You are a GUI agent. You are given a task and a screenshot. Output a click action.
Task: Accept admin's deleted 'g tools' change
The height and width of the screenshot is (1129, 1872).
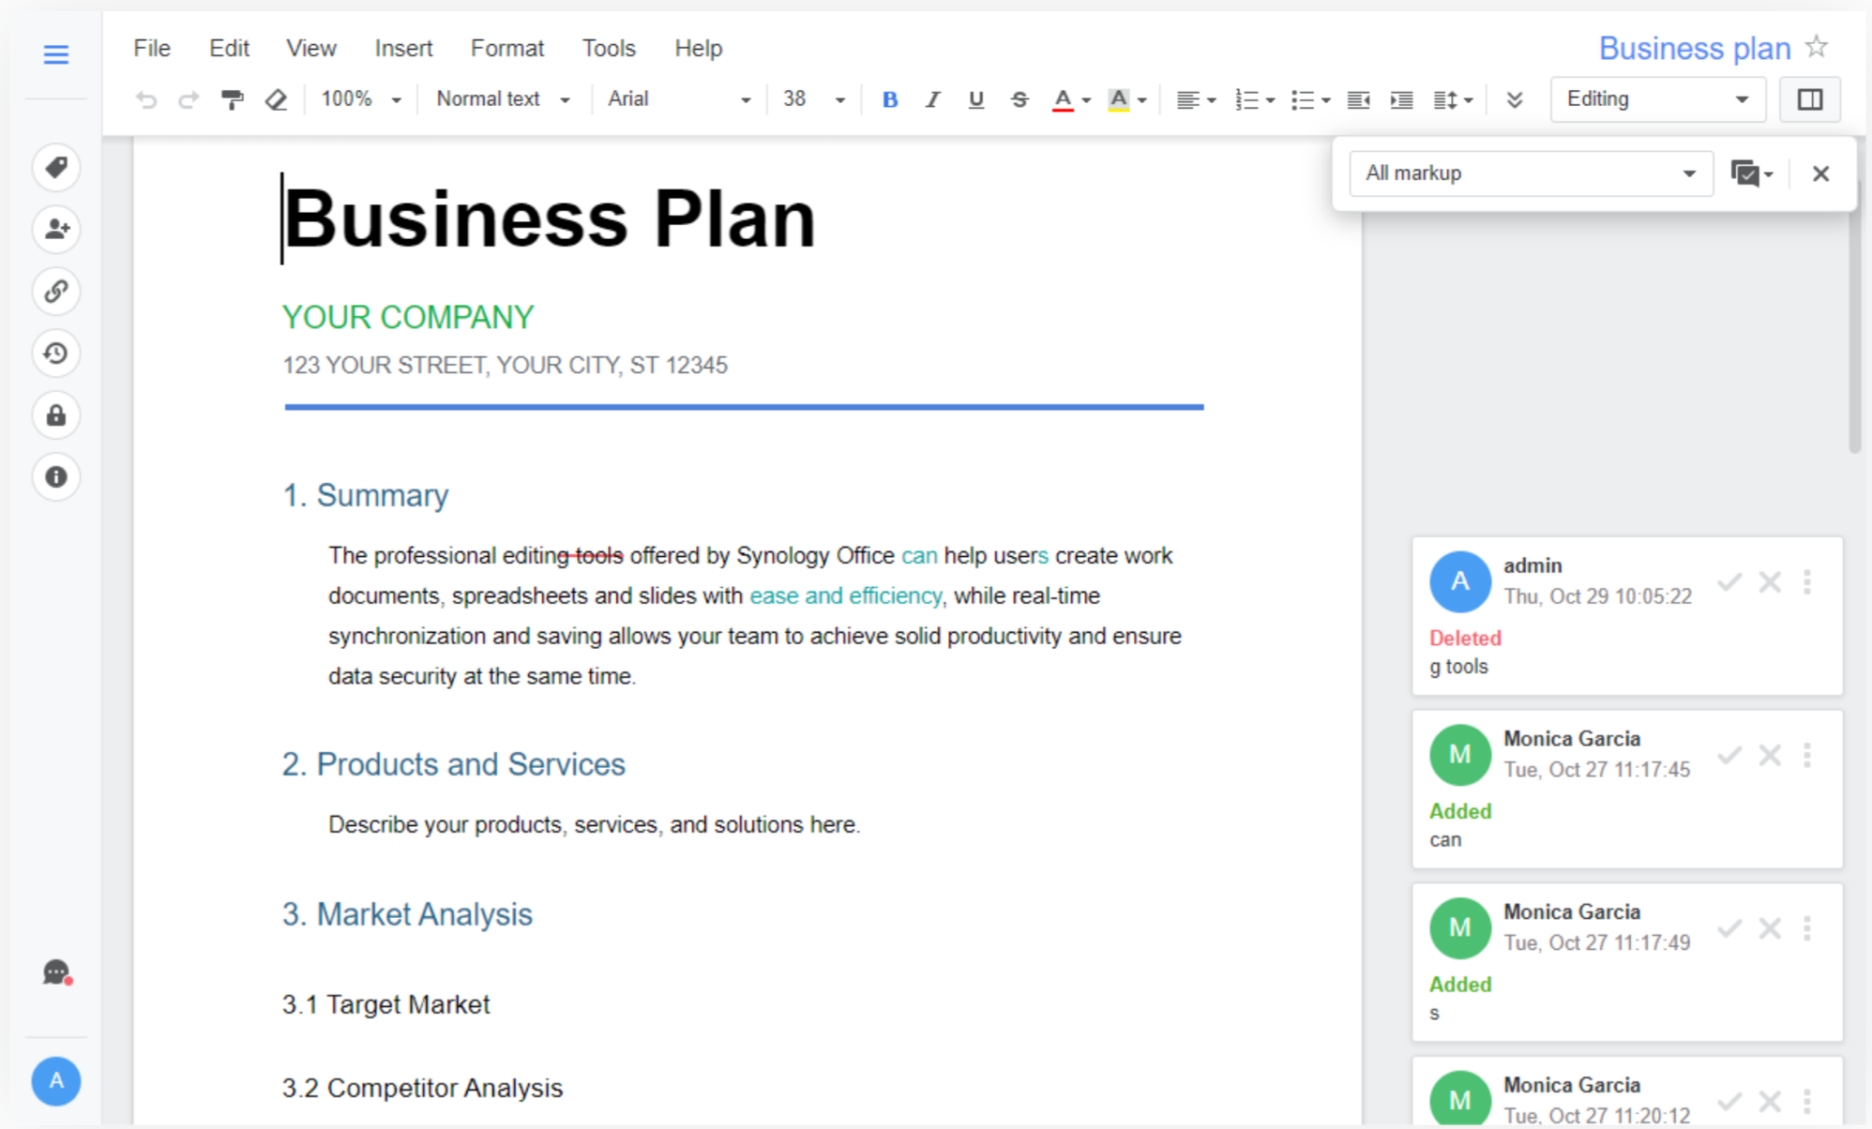[x=1729, y=582]
